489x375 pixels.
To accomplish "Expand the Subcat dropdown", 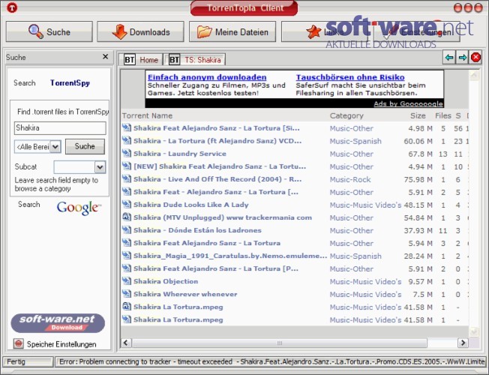I will [100, 167].
